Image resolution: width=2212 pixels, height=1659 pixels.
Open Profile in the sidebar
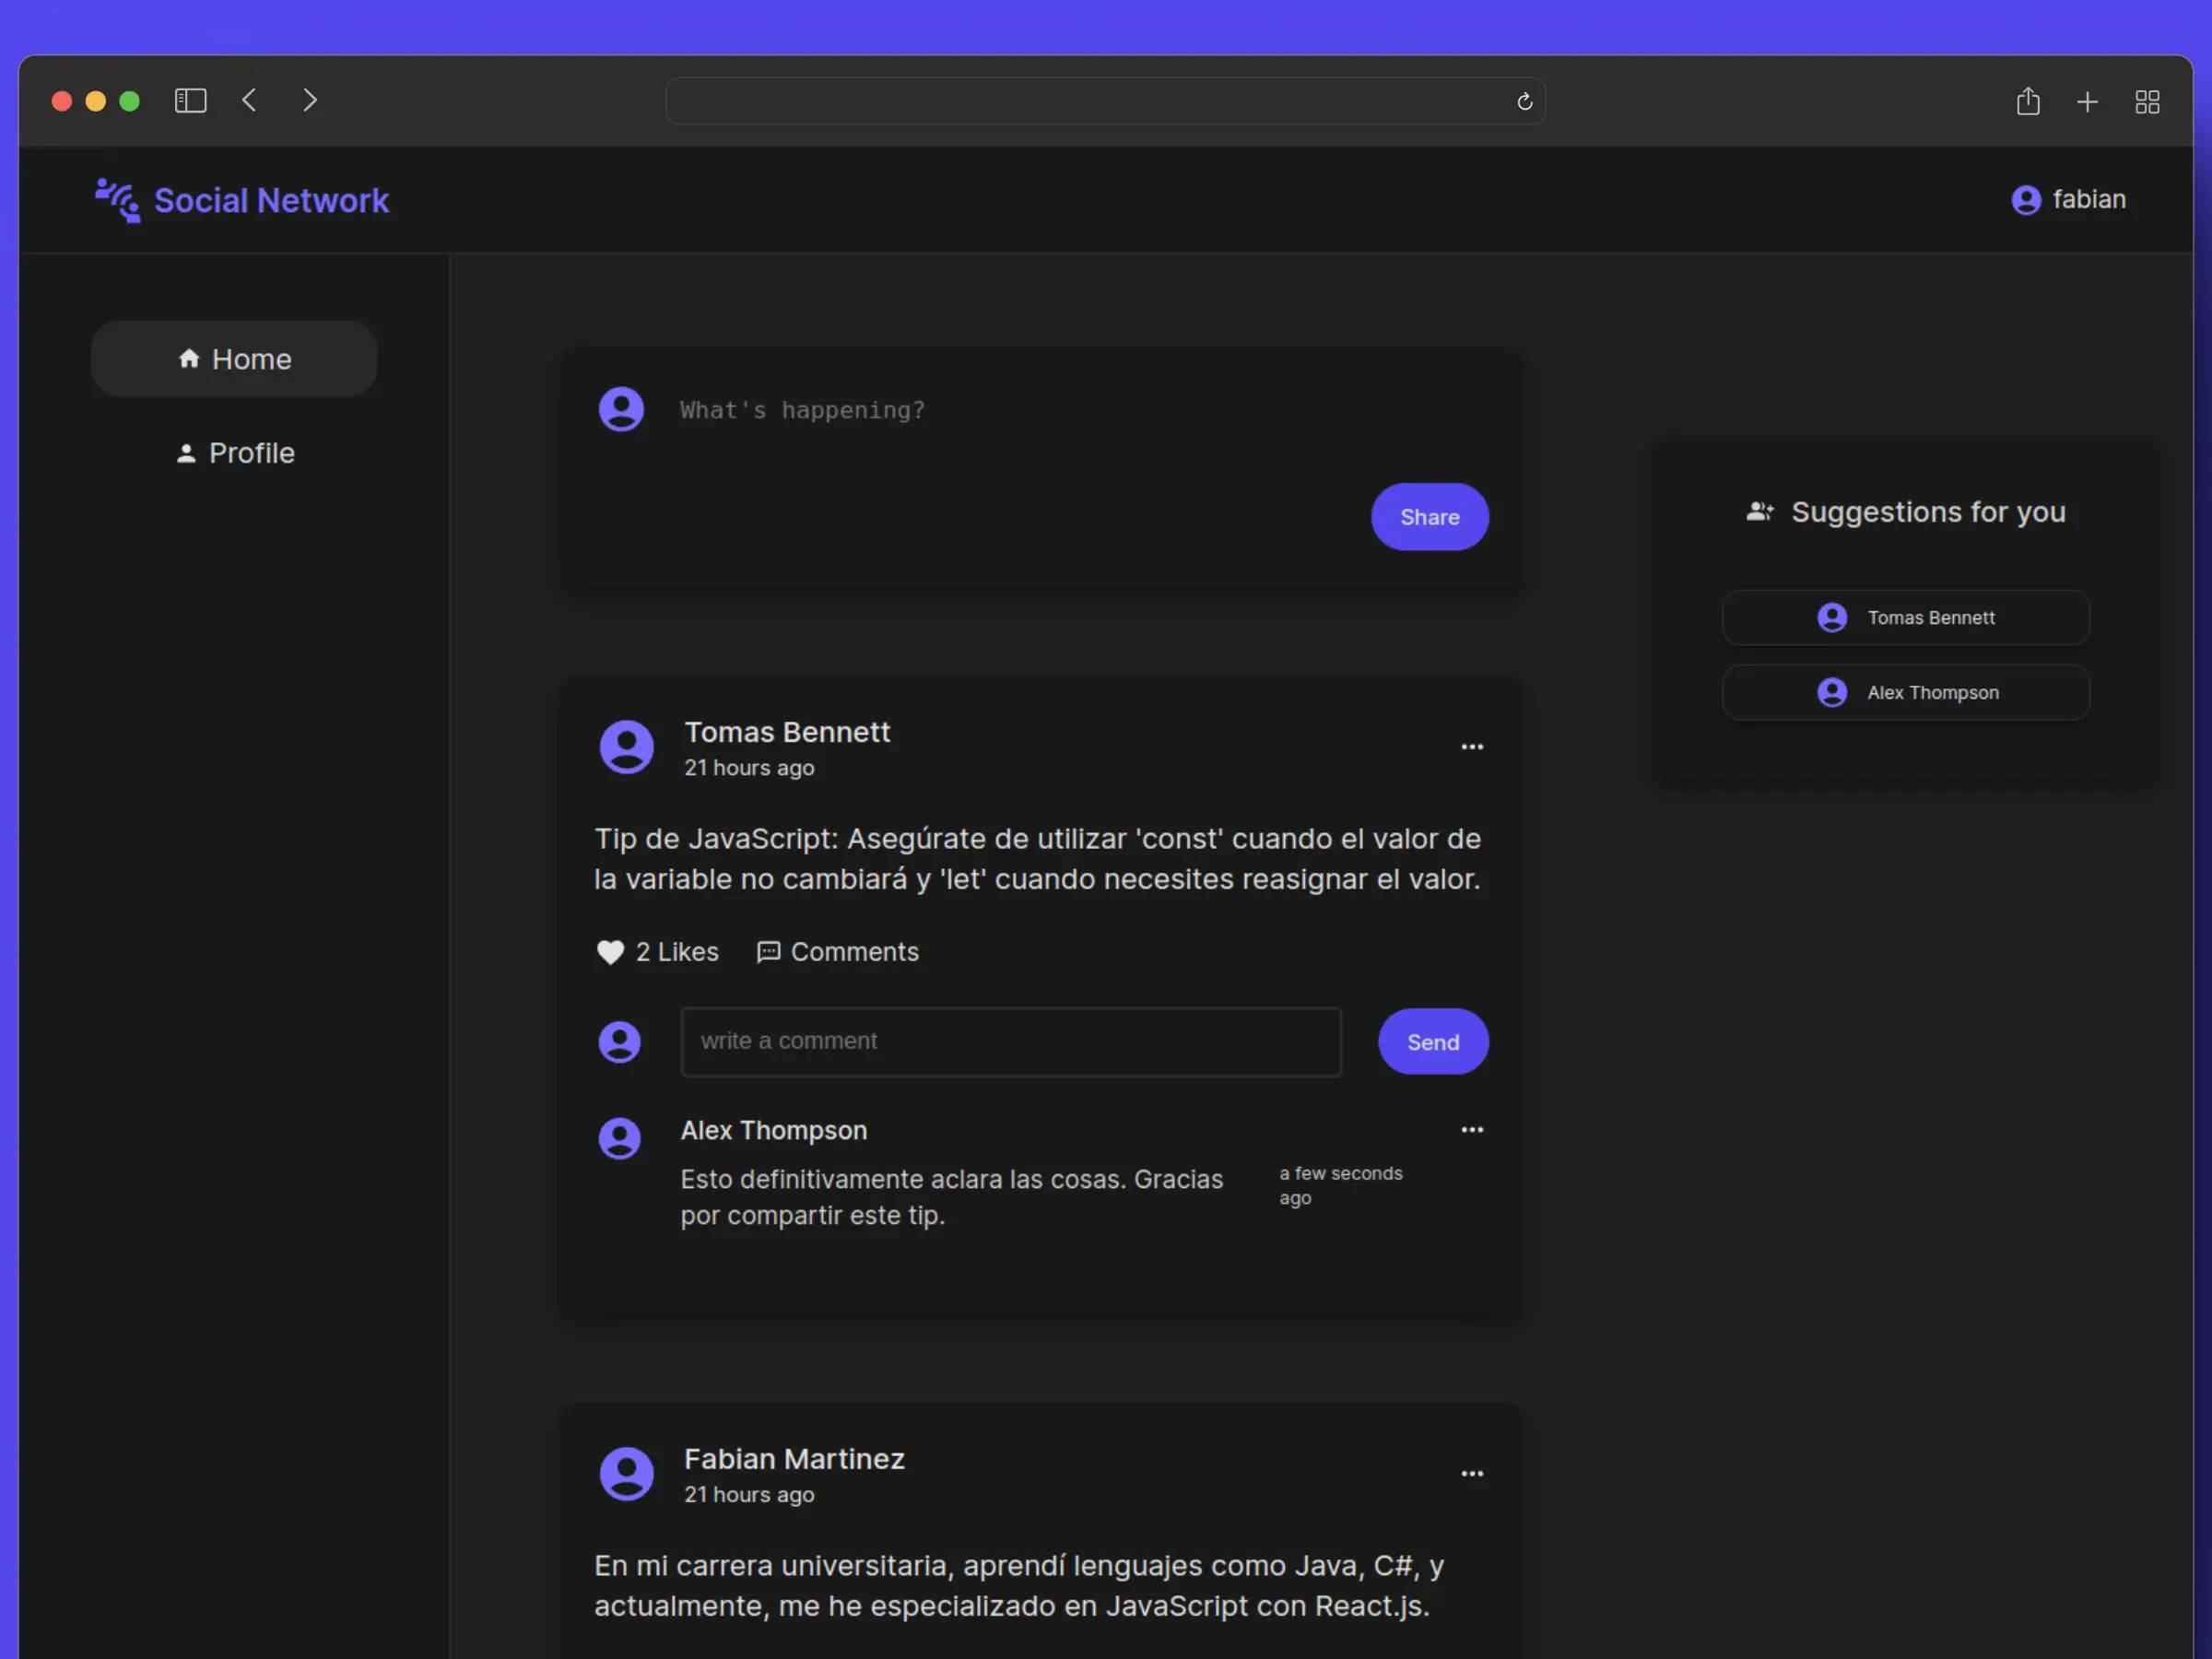coord(234,453)
